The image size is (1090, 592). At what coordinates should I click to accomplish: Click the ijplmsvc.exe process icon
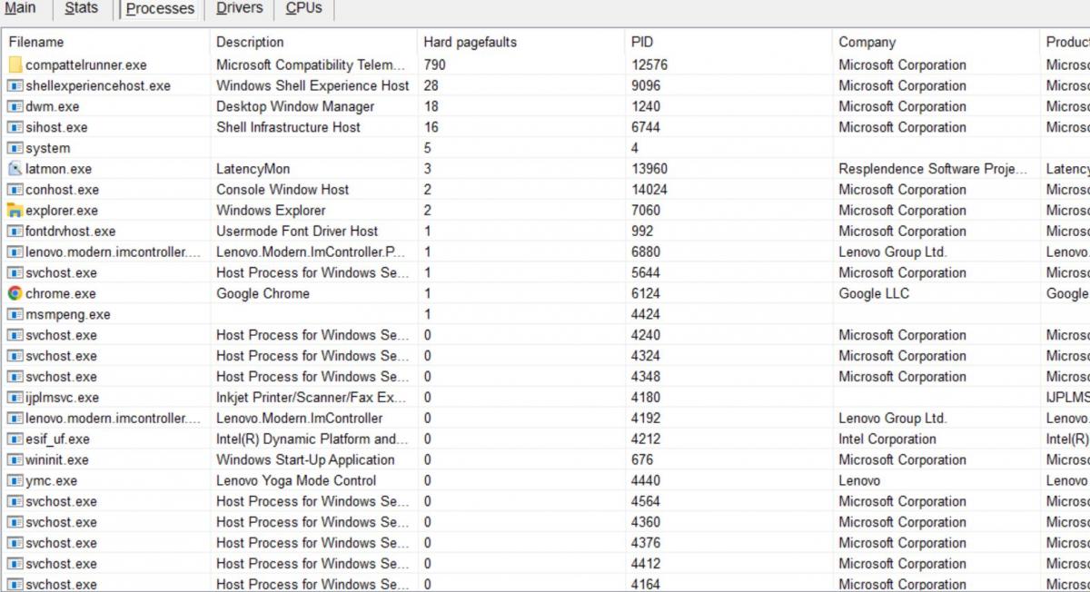coord(15,398)
